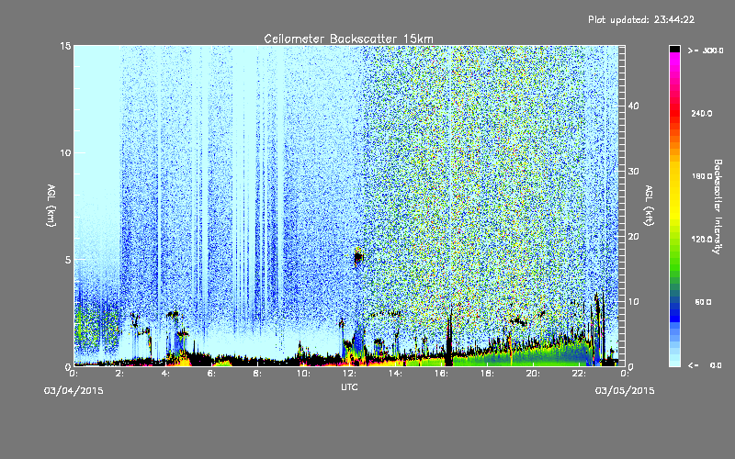Click the start date '03/04/2015'
This screenshot has height=459, width=735.
click(73, 391)
